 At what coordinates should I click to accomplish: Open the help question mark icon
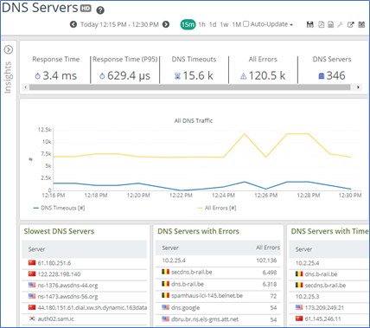[x=100, y=10]
